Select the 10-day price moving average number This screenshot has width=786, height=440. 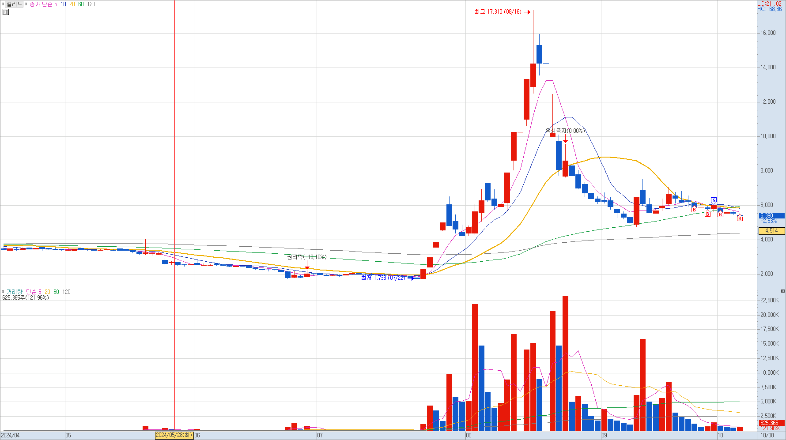64,4
